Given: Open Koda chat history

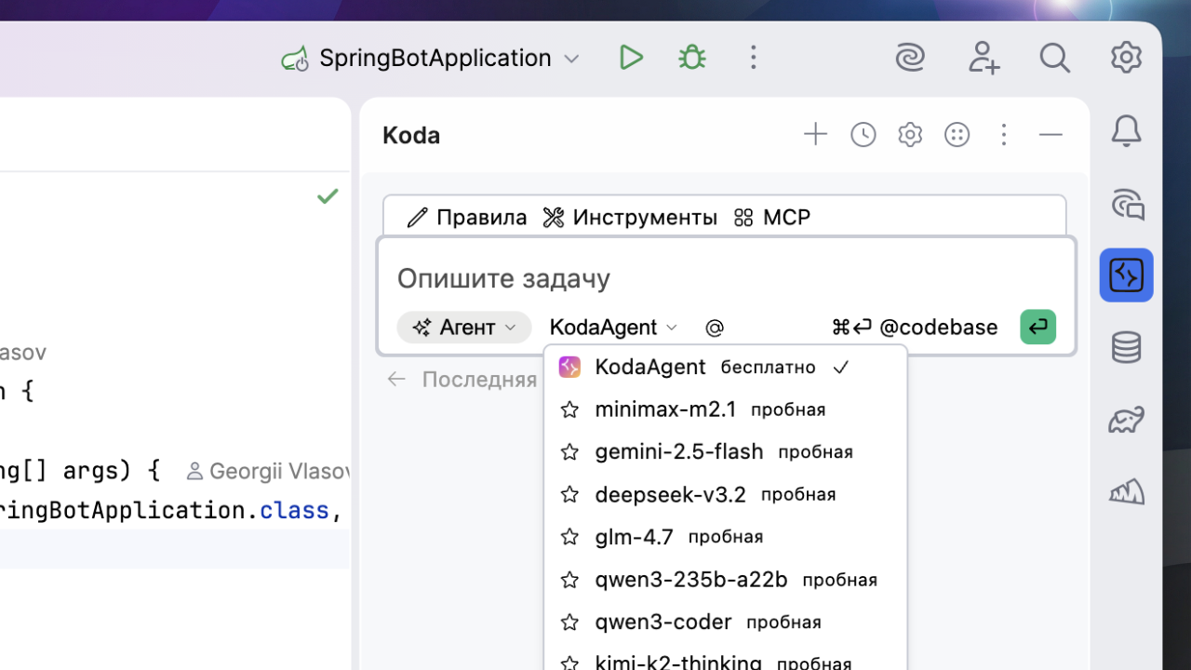Looking at the screenshot, I should pyautogui.click(x=863, y=134).
